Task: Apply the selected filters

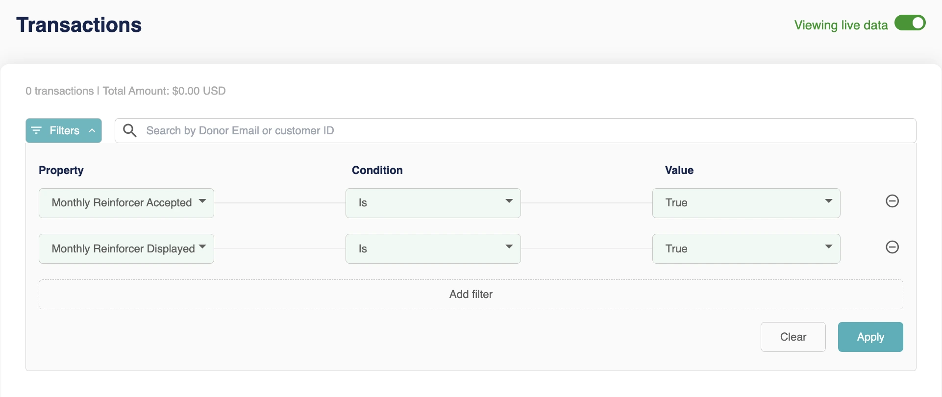Action: 870,337
